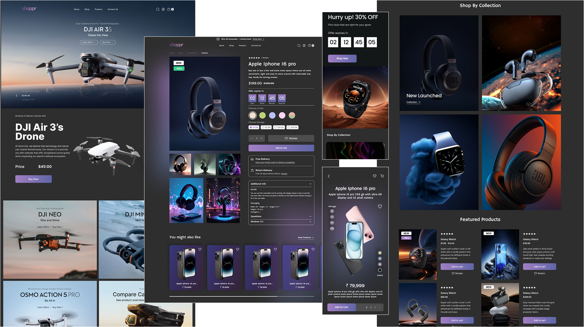584x327 pixels.
Task: Select the 62 GB storage option
Action: (x=266, y=127)
